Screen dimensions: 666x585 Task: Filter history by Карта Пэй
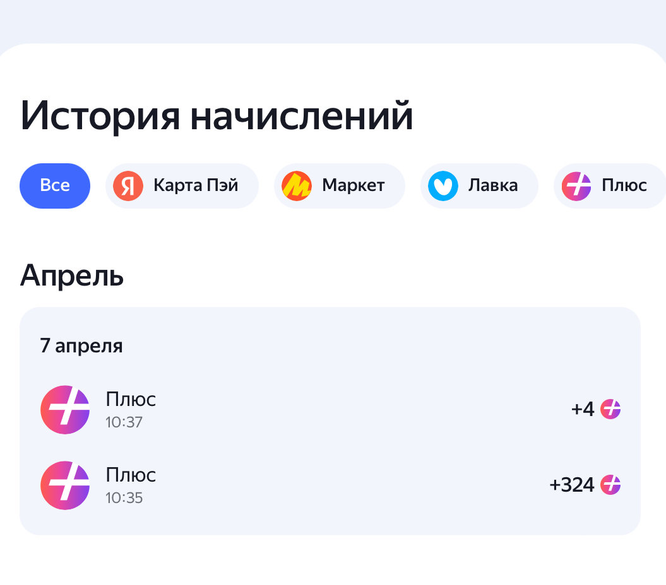[x=182, y=186]
